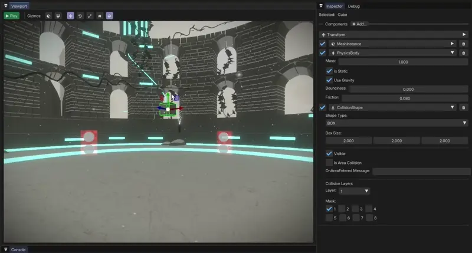Collapse the PhysicsBody component arrow

pos(452,52)
